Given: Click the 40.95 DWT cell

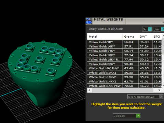Looking at the screenshot, I should click(x=145, y=68).
